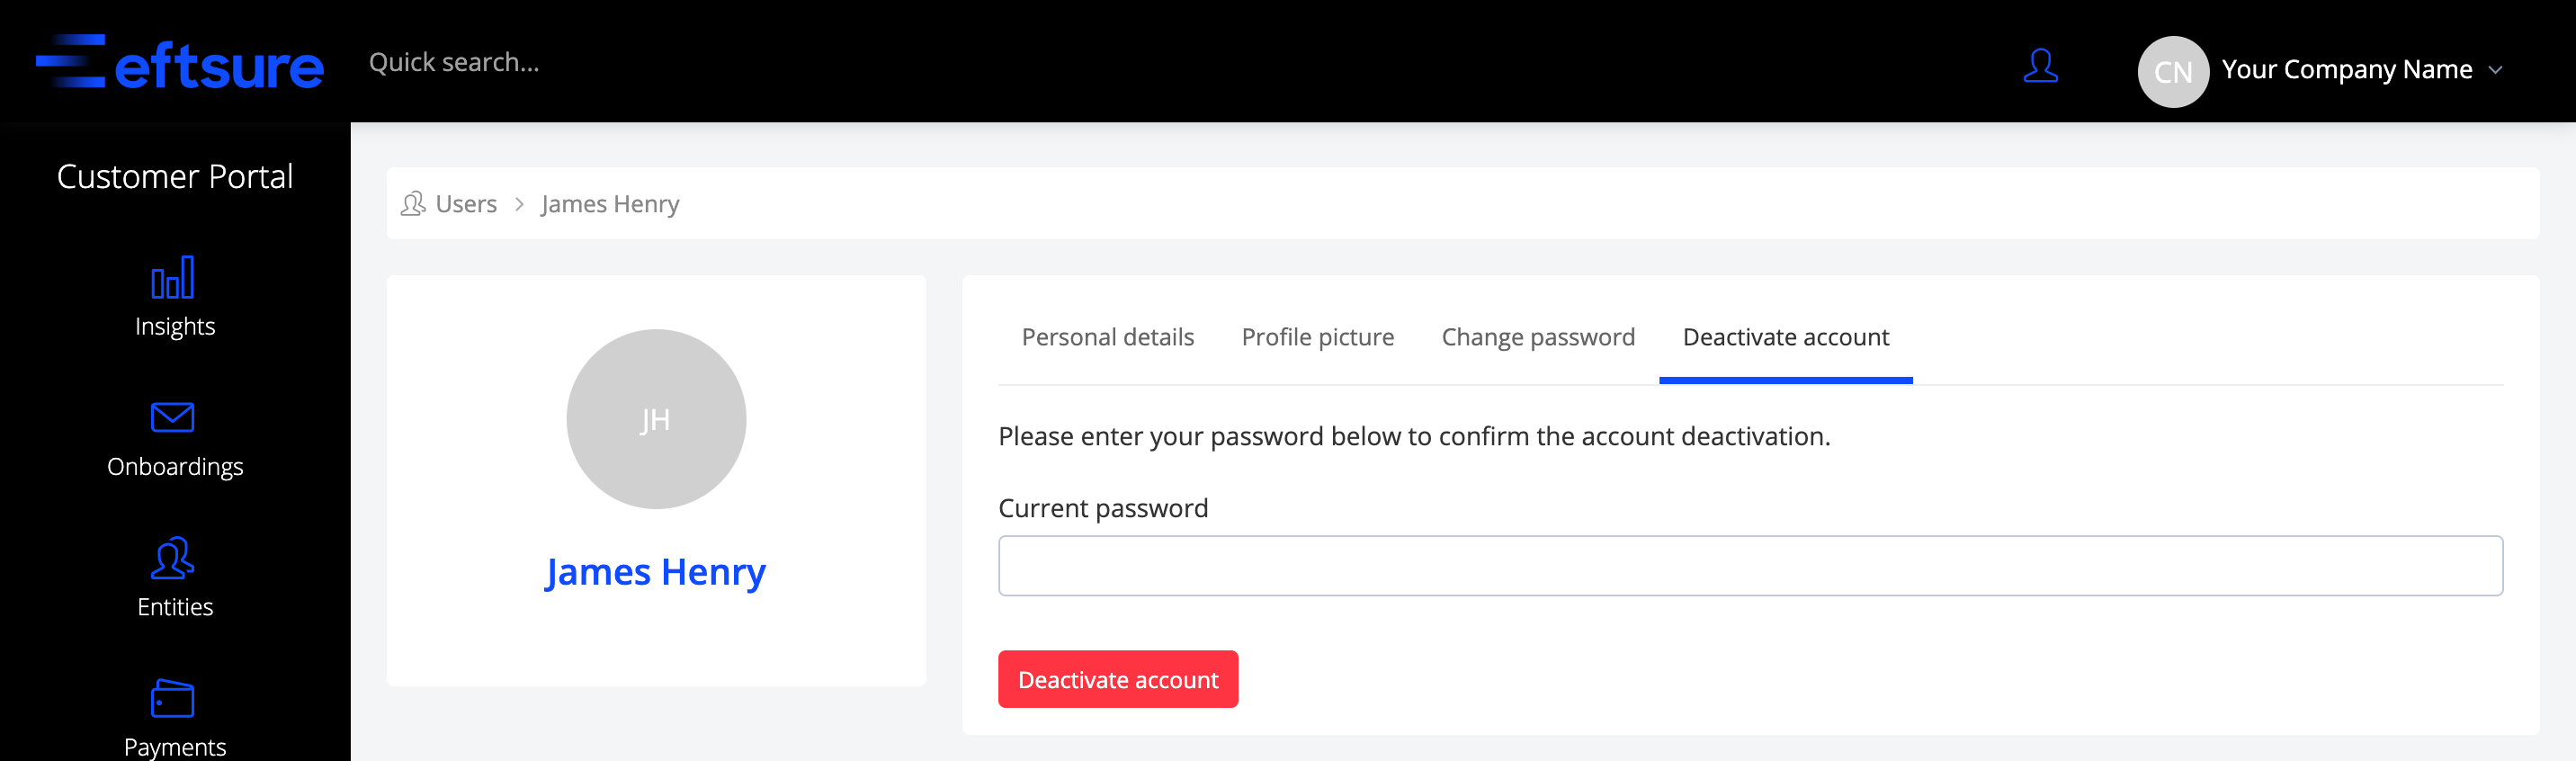
Task: Switch to the Profile picture tab
Action: [x=1317, y=337]
